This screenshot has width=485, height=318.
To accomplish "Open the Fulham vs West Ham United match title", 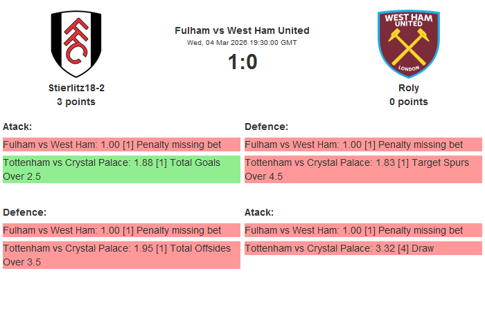I will tap(242, 30).
